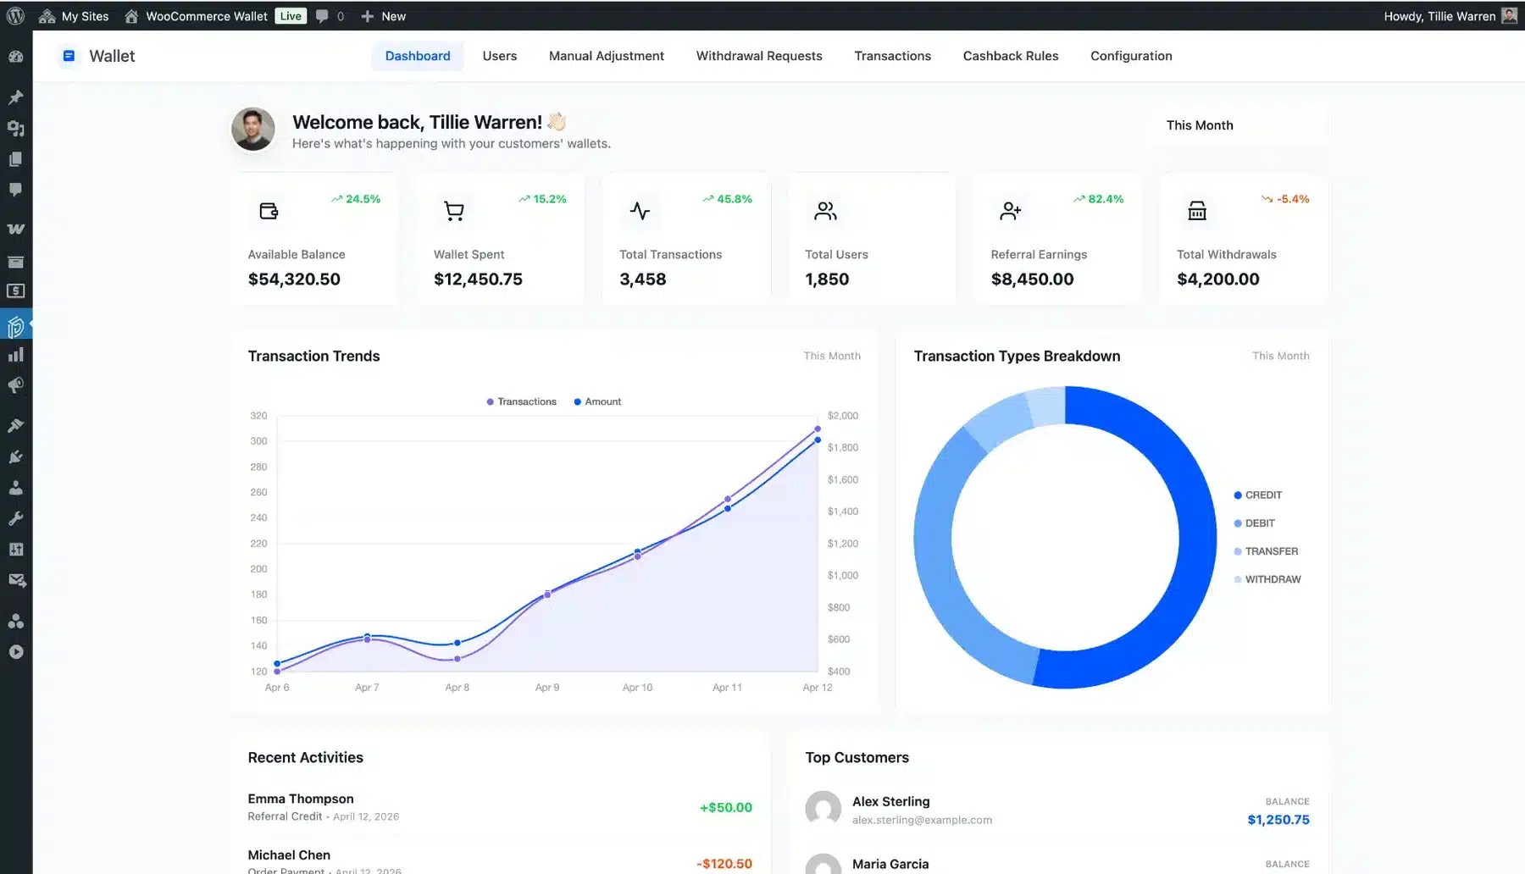
Task: Open the WordPress Dashboard sidebar icon
Action: tap(15, 57)
